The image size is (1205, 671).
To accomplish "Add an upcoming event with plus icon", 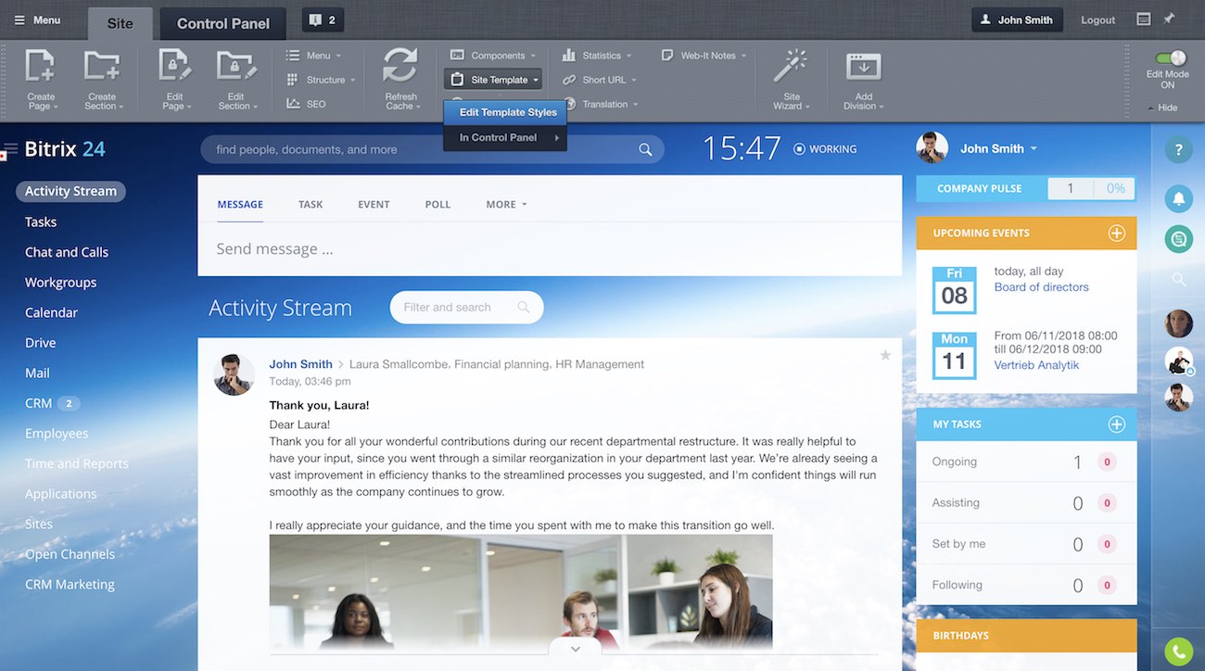I will (x=1116, y=234).
